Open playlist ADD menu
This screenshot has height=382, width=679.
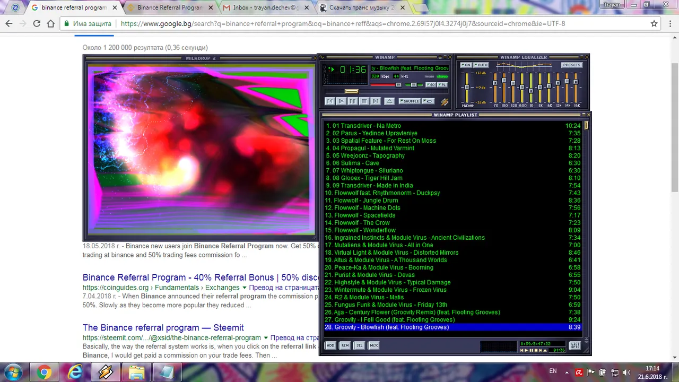pyautogui.click(x=330, y=345)
